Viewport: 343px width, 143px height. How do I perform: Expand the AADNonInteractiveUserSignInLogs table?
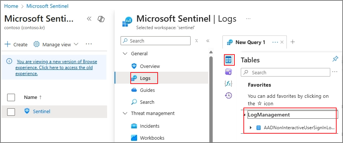click(x=251, y=128)
